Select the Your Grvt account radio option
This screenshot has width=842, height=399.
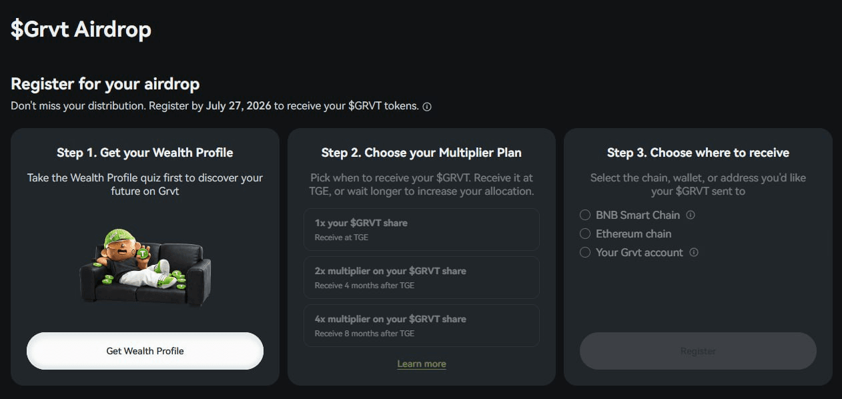(x=585, y=252)
